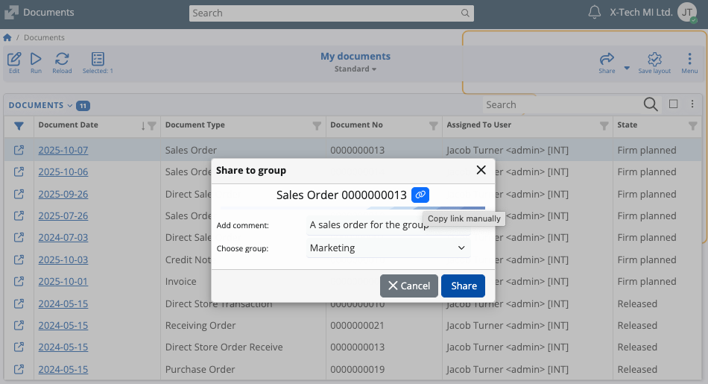
Task: Click the home breadcrumb icon
Action: click(x=7, y=37)
